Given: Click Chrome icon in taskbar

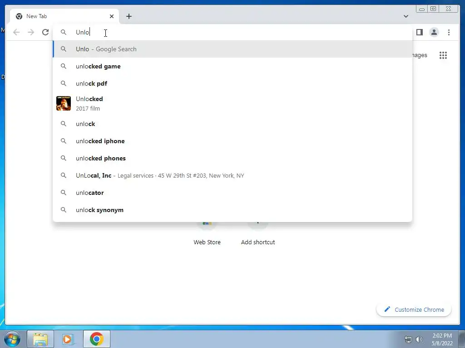Looking at the screenshot, I should tap(96, 339).
